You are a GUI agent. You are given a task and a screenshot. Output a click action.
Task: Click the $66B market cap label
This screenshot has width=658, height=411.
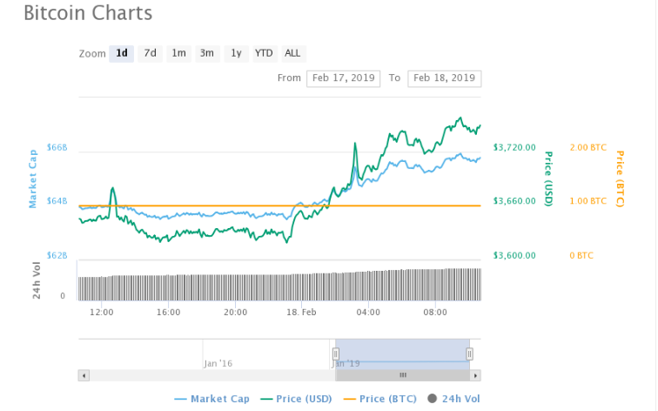(57, 147)
